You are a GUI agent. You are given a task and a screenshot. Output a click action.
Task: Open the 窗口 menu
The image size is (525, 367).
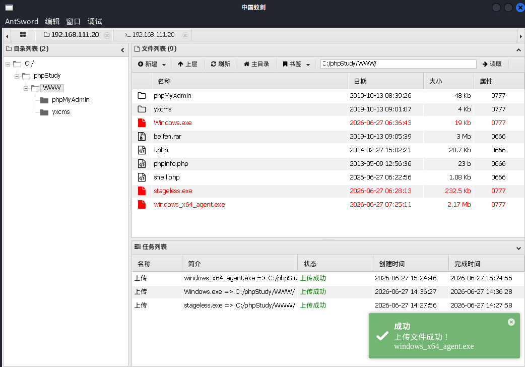pos(74,22)
